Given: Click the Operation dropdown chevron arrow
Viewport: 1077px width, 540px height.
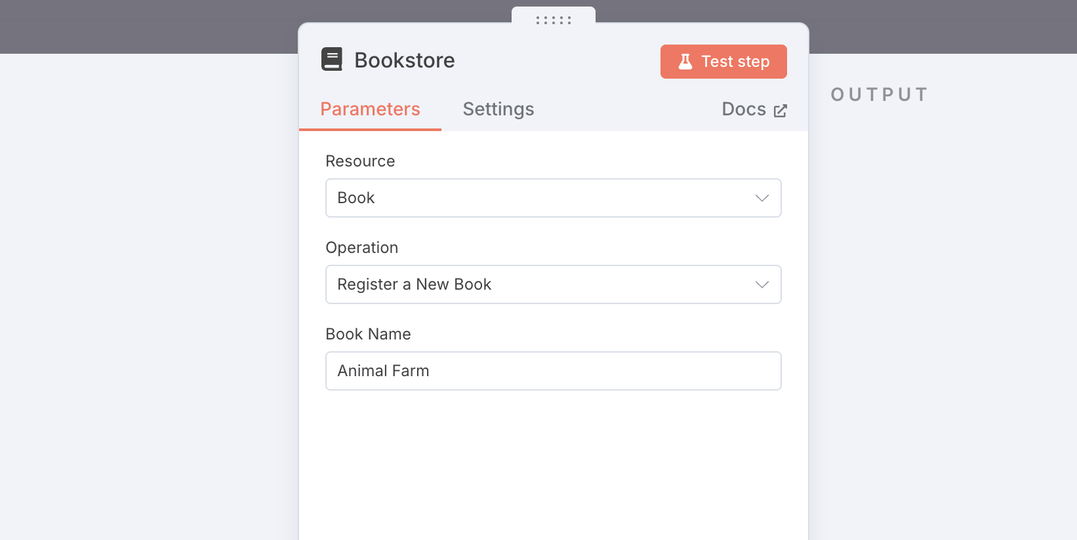Looking at the screenshot, I should pos(762,284).
